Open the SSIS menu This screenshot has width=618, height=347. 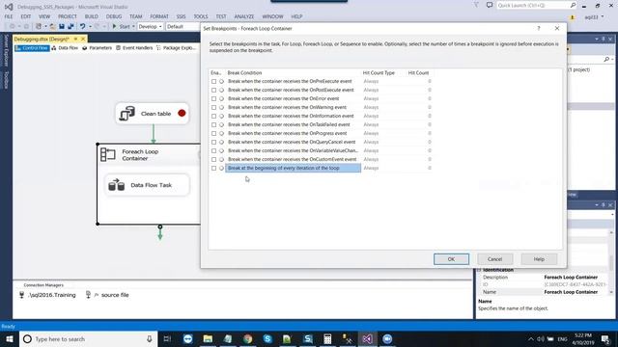tap(181, 16)
